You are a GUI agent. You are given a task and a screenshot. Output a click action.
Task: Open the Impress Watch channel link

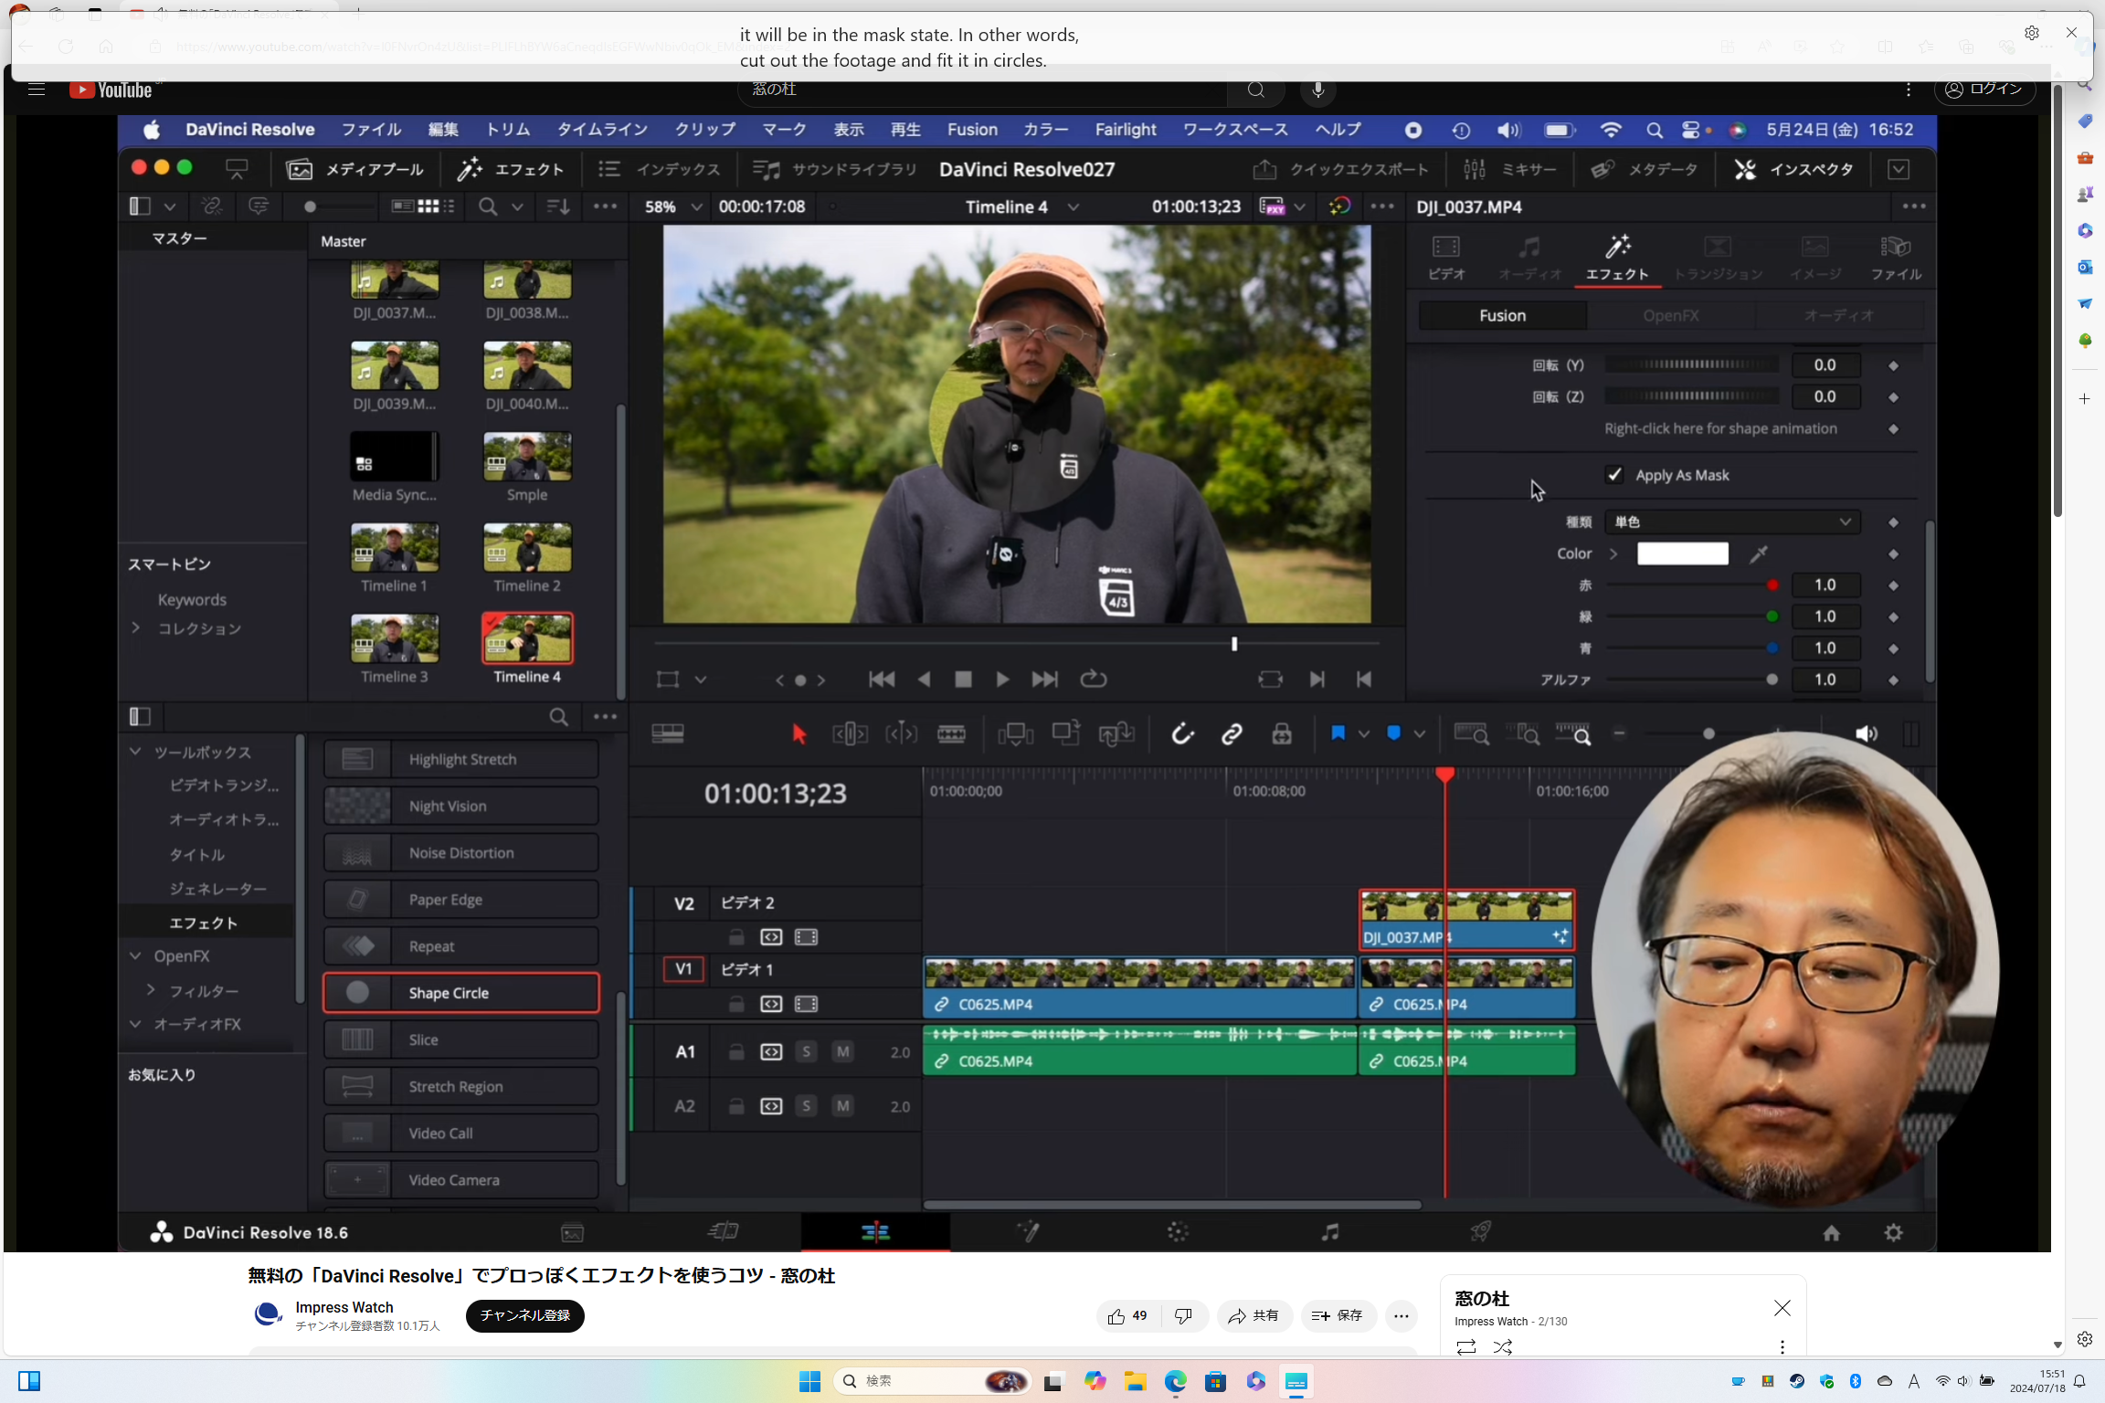click(344, 1307)
